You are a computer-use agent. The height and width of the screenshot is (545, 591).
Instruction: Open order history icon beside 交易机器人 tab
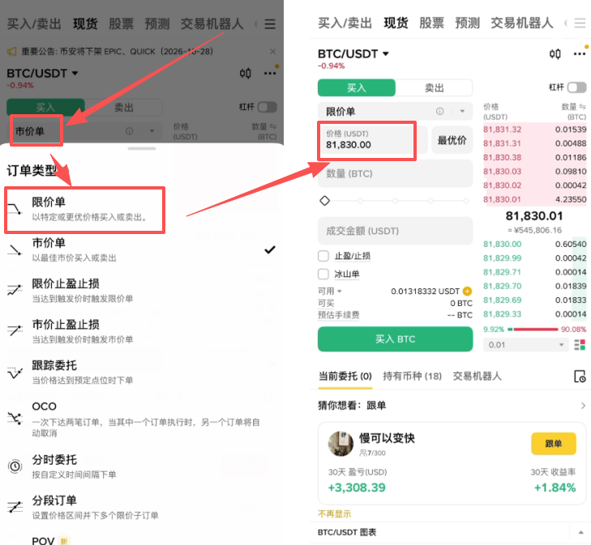pos(580,376)
